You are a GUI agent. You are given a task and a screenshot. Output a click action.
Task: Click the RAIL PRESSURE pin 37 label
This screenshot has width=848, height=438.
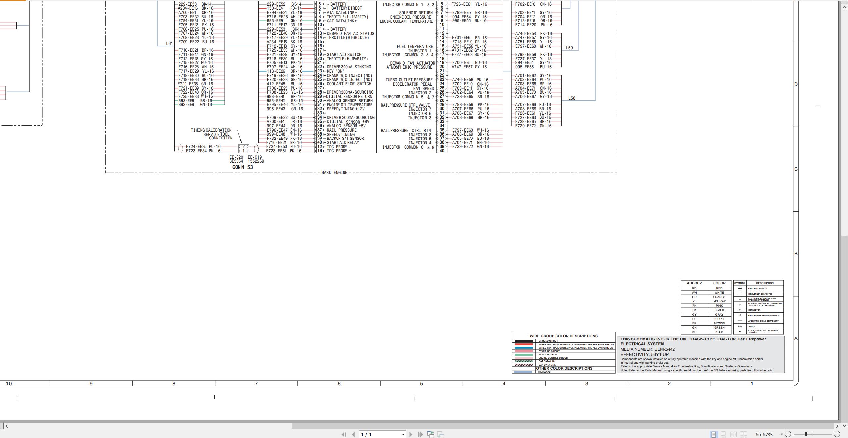point(342,130)
